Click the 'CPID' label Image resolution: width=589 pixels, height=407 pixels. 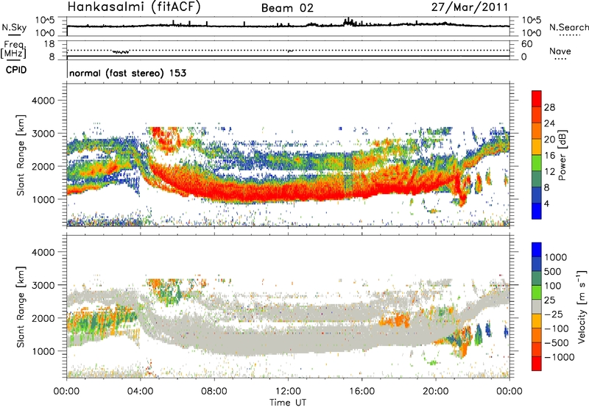pyautogui.click(x=16, y=70)
